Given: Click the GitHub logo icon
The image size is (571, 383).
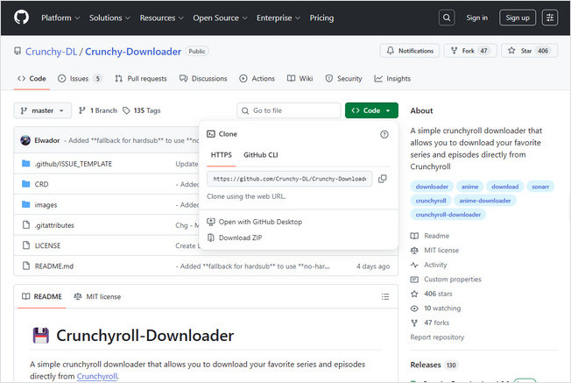Looking at the screenshot, I should coord(21,18).
